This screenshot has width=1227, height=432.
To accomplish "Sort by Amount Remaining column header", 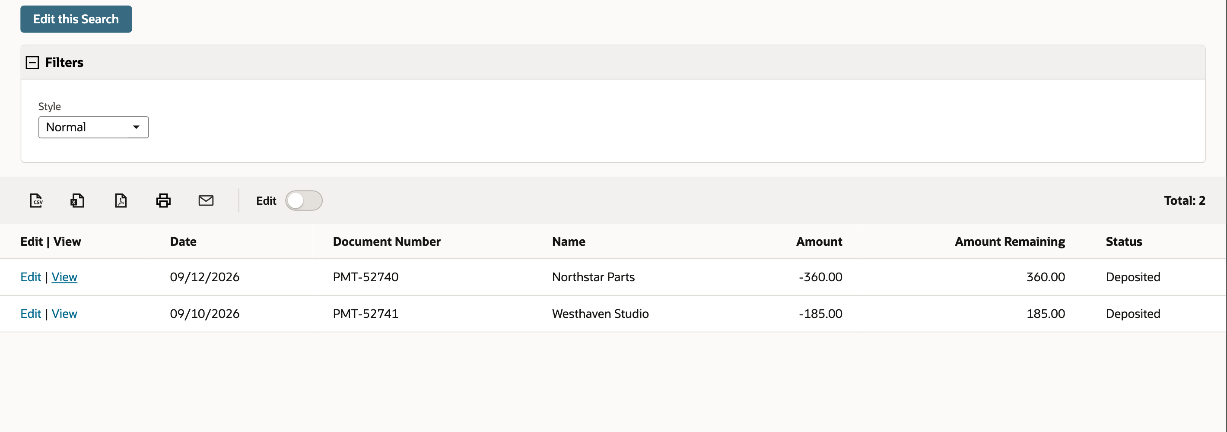I will pyautogui.click(x=1009, y=241).
